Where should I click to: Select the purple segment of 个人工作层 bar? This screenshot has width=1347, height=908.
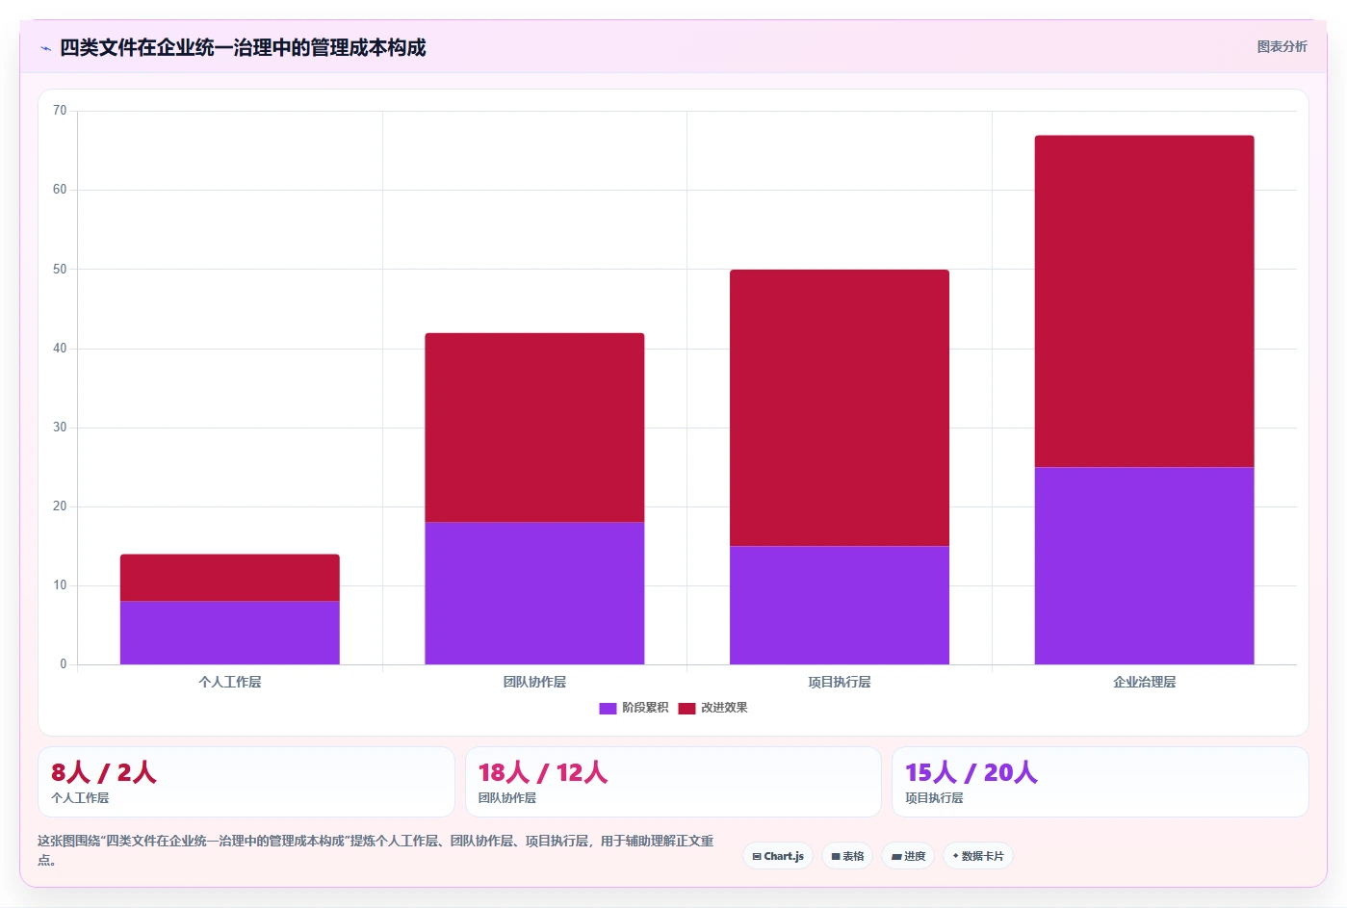pyautogui.click(x=230, y=633)
